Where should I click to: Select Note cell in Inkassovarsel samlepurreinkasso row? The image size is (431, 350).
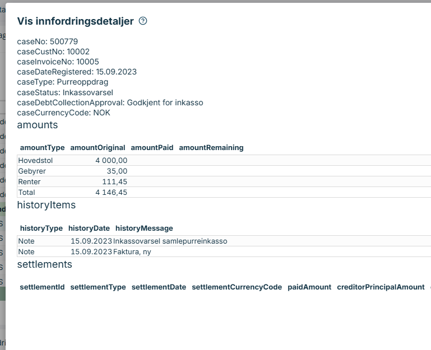[x=26, y=241]
